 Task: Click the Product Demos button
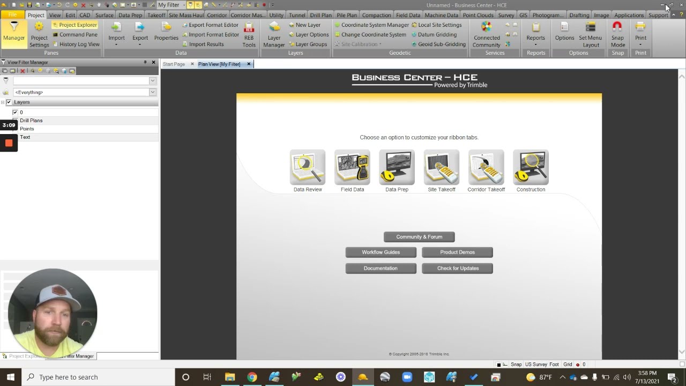tap(457, 252)
